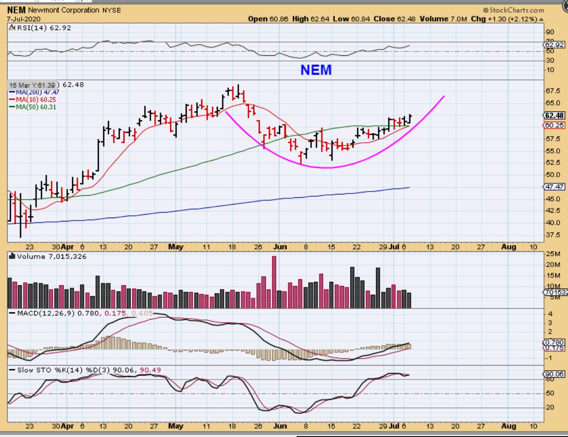568x437 pixels.
Task: Click the RSI indicator icon beside RSI(14)
Action: coord(12,28)
